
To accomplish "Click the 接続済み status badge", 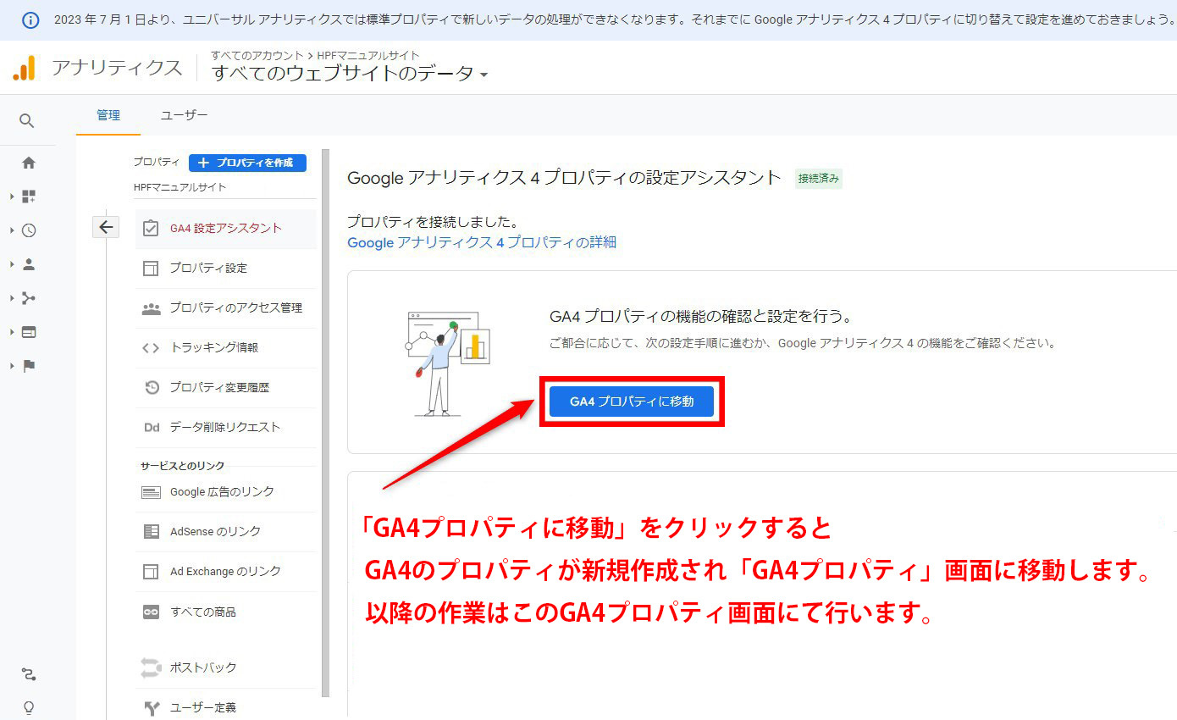I will (819, 179).
